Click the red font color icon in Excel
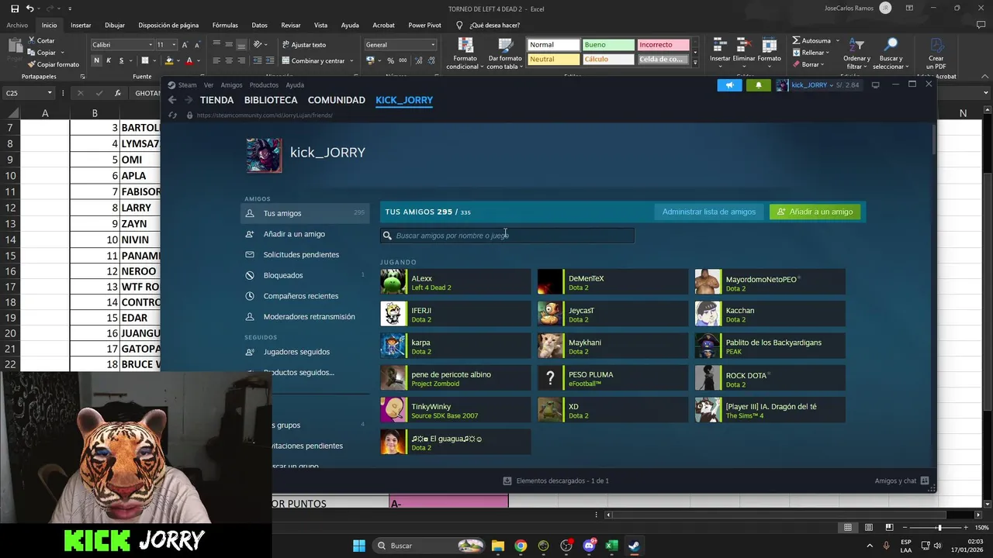Screen dimensions: 993x558 point(189,60)
